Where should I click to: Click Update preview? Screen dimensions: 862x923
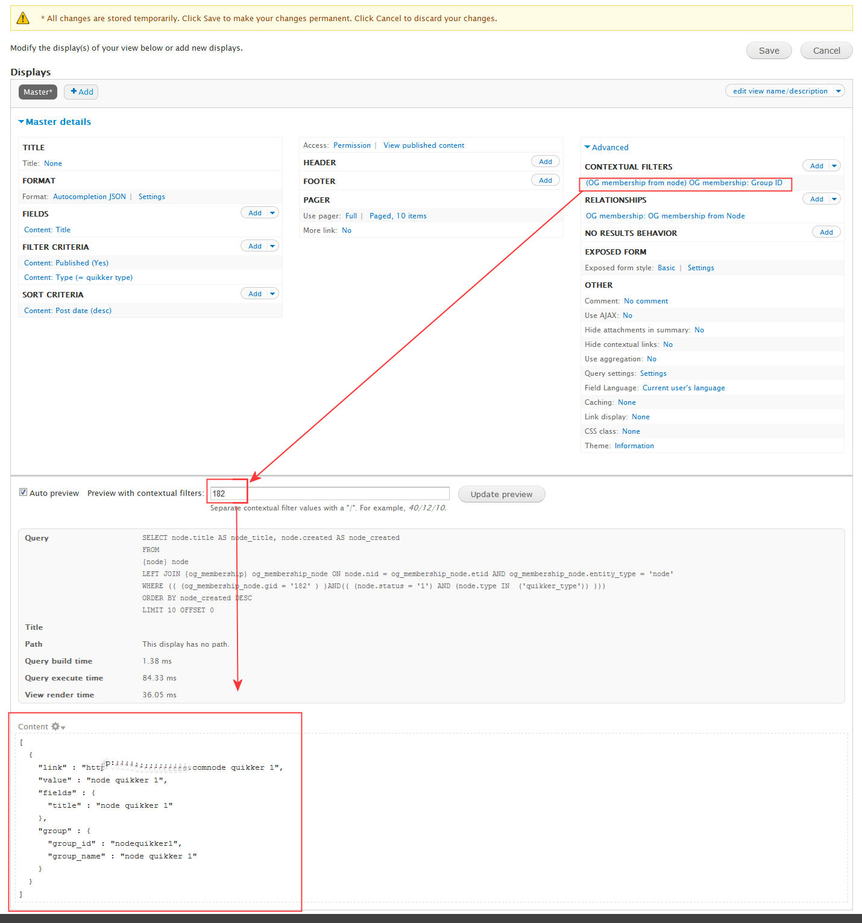pos(501,493)
